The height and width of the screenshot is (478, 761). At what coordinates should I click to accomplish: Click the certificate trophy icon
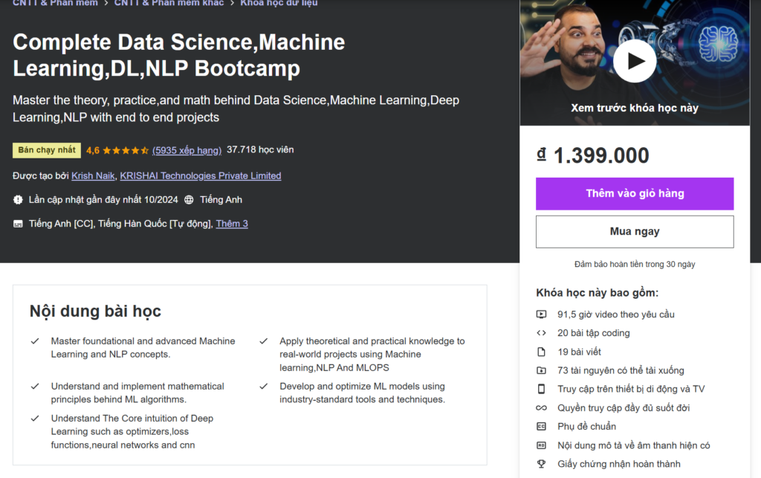click(x=541, y=464)
